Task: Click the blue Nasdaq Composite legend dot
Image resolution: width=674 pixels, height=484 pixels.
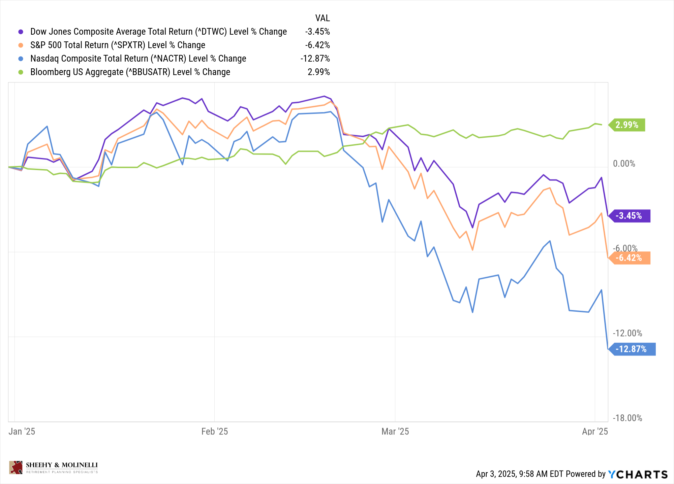Action: [21, 59]
